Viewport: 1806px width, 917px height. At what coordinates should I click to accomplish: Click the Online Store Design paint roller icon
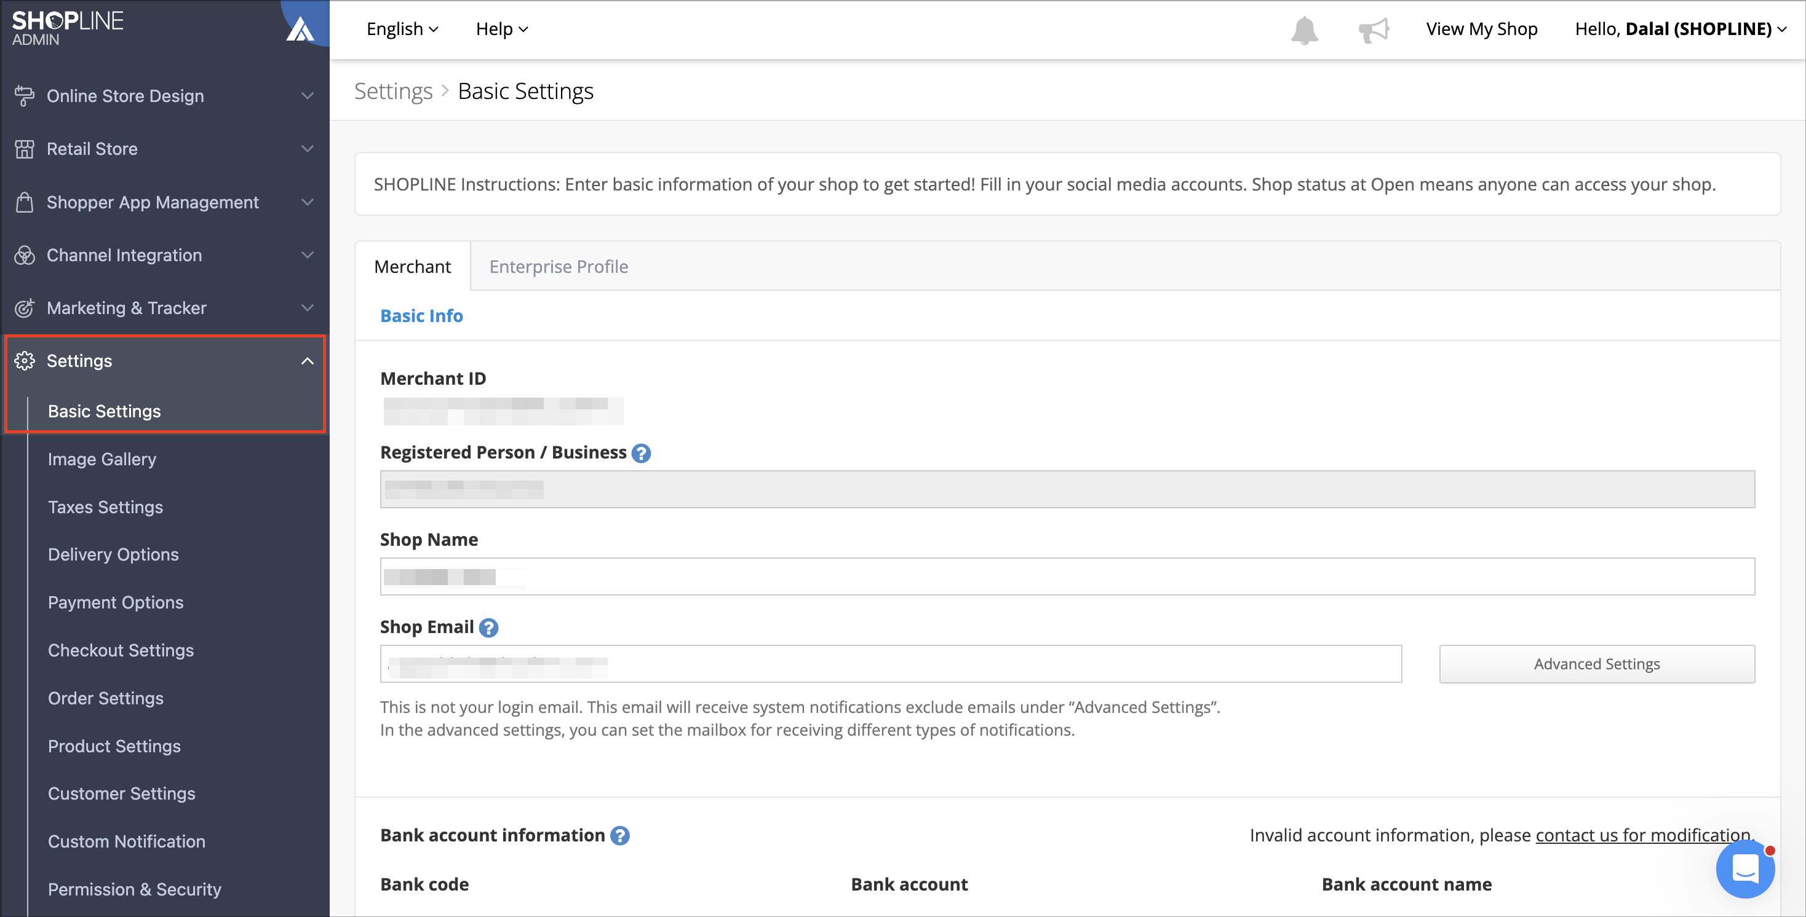click(x=25, y=96)
